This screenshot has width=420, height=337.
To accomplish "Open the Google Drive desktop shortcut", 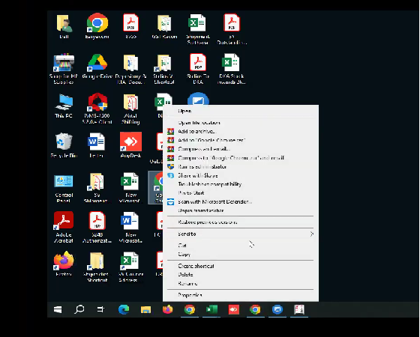I will (97, 67).
